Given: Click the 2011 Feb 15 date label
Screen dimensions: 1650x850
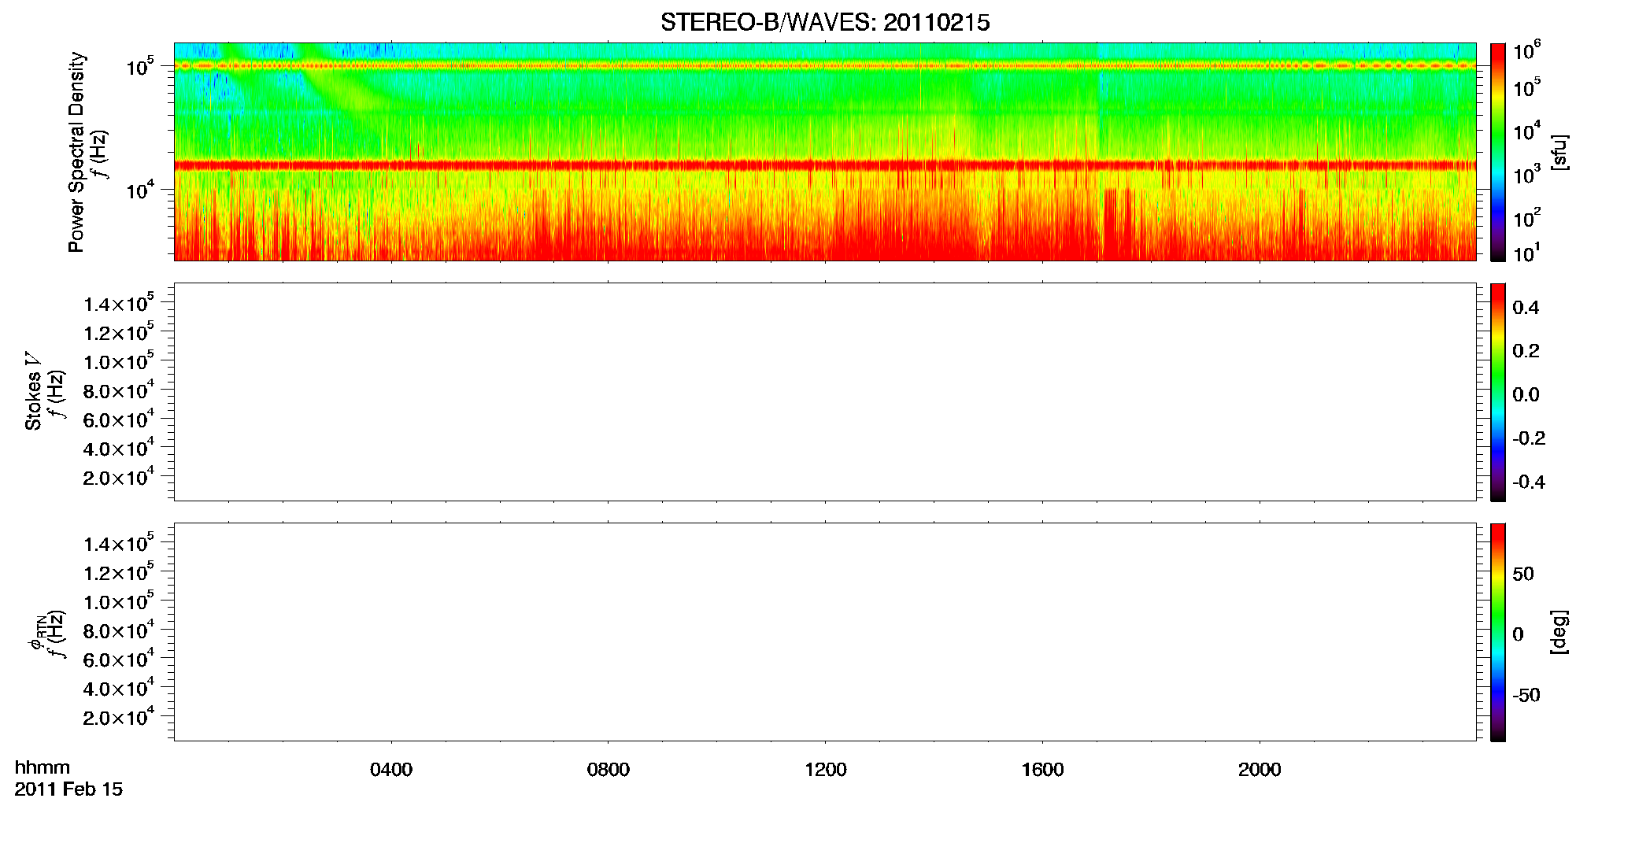Looking at the screenshot, I should [x=68, y=789].
